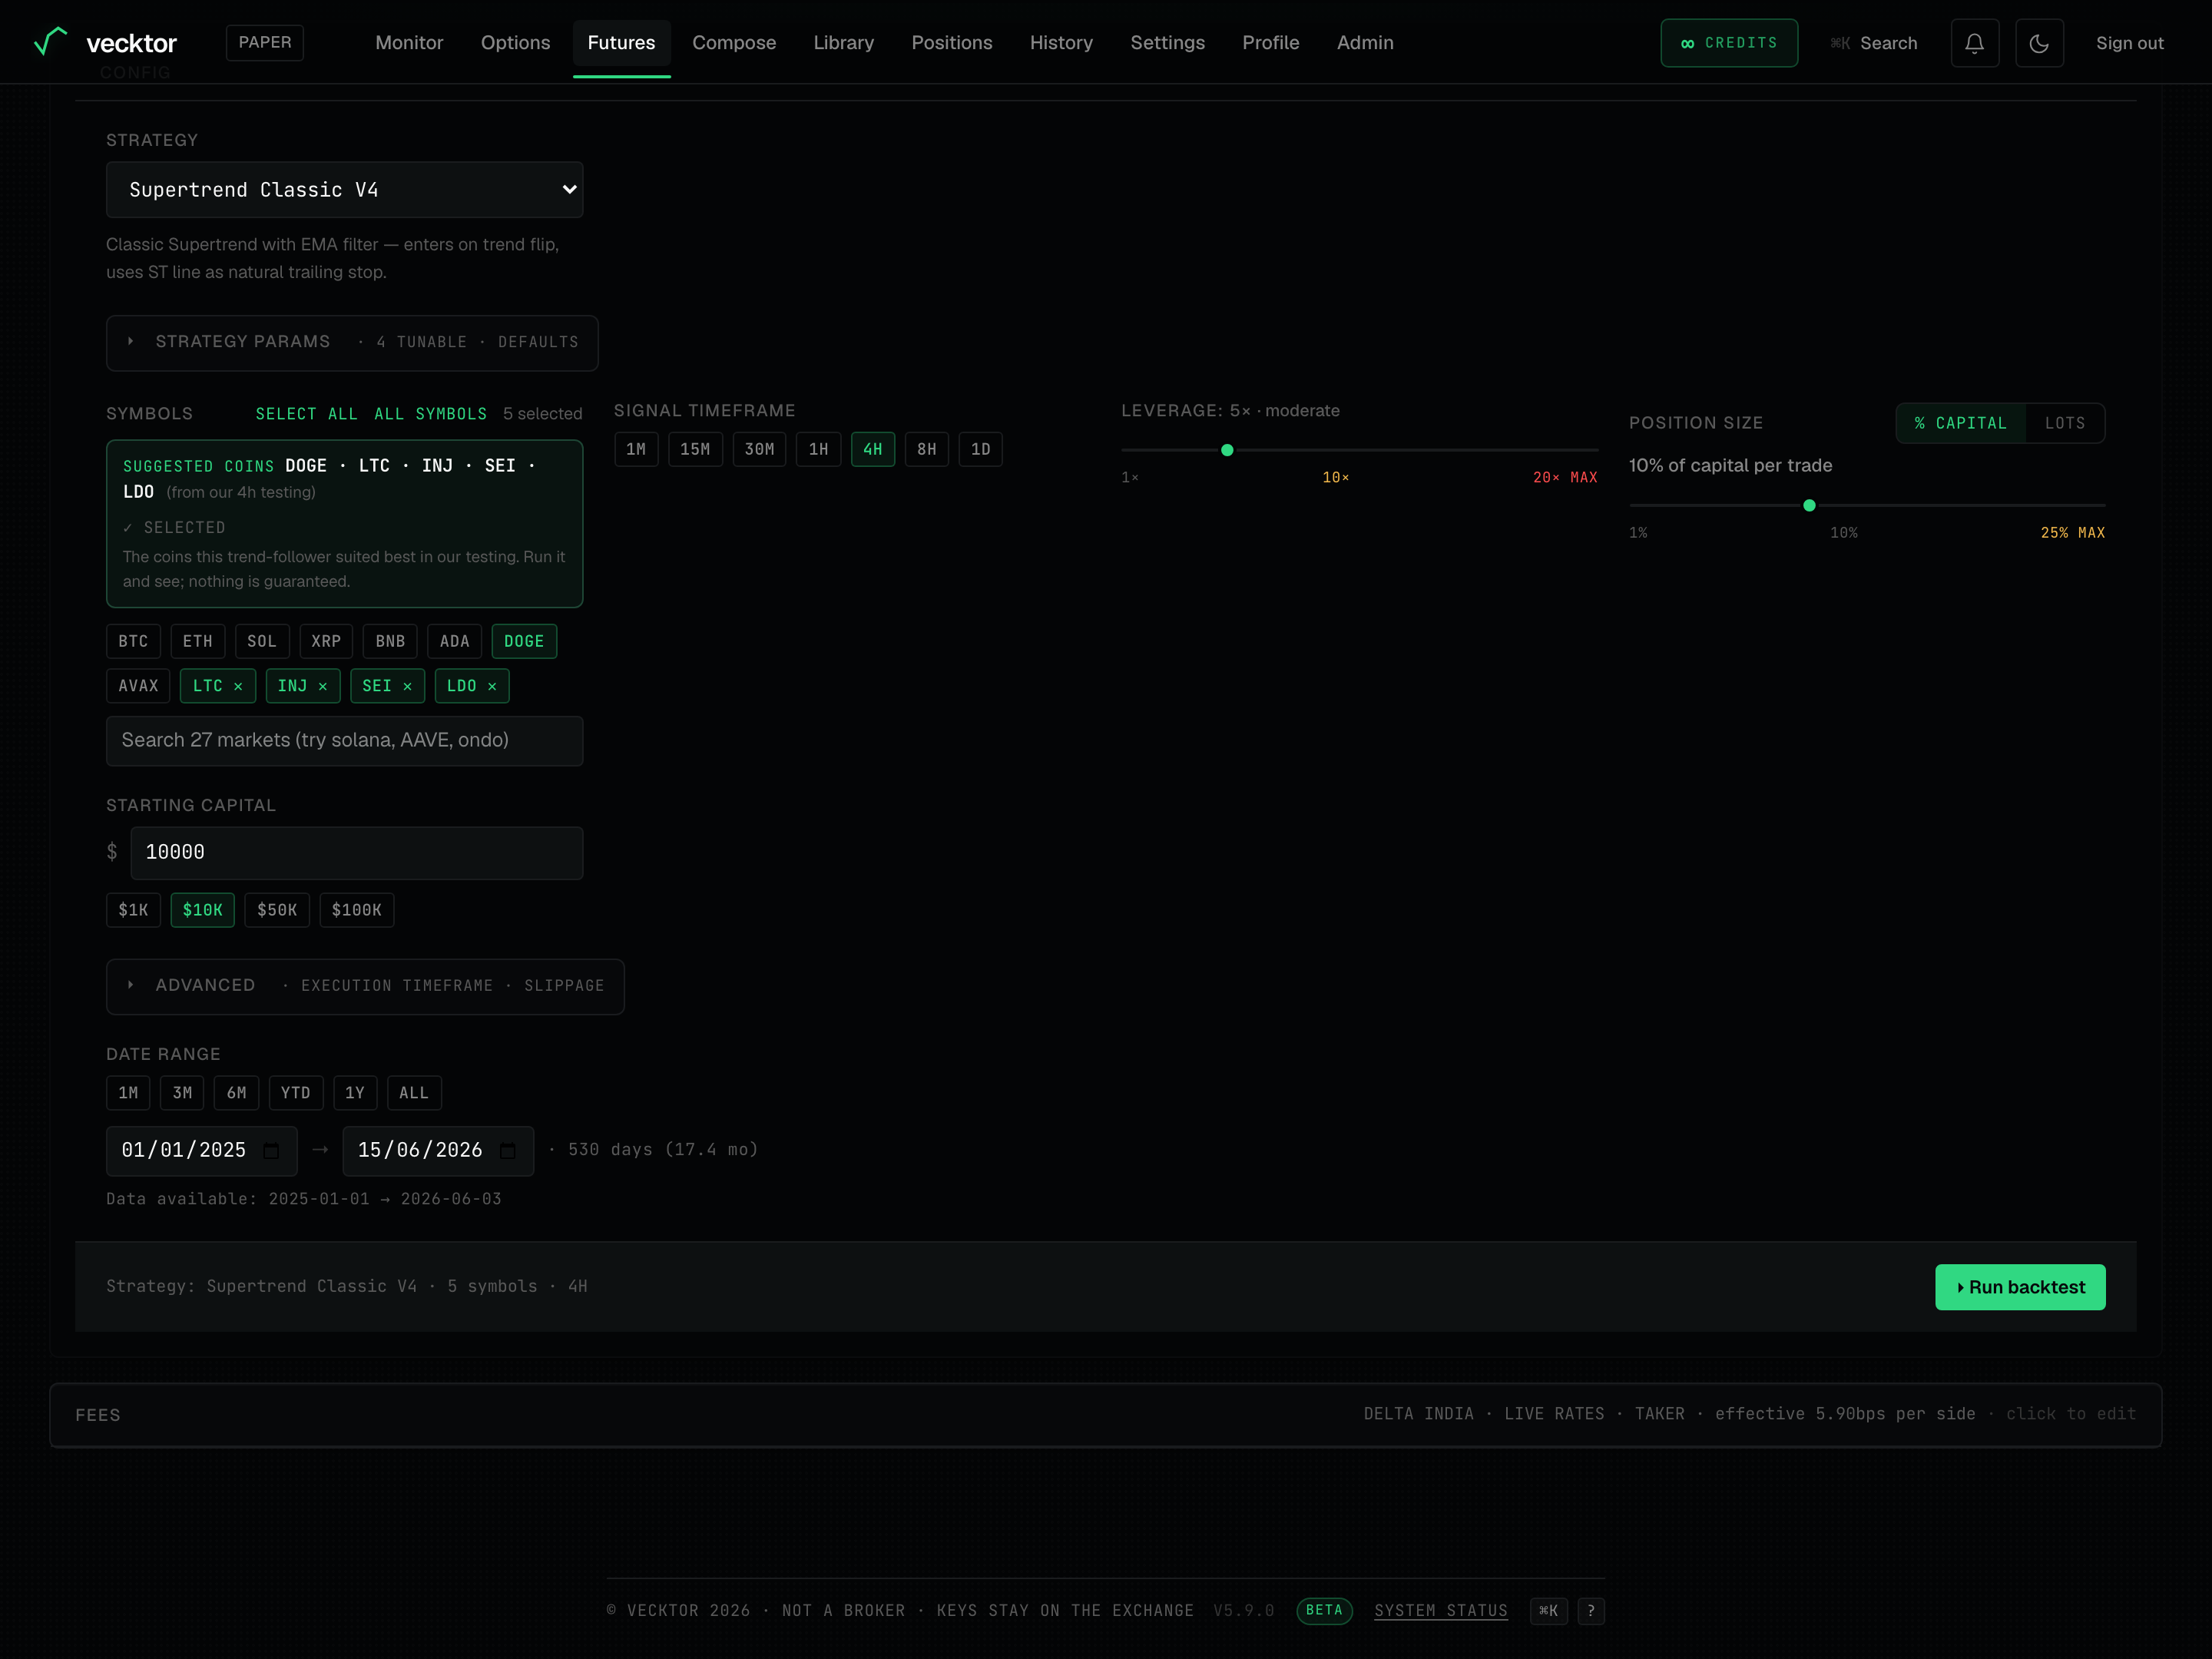Adjust the leverage slider handle
The image size is (2212, 1659).
pyautogui.click(x=1227, y=450)
